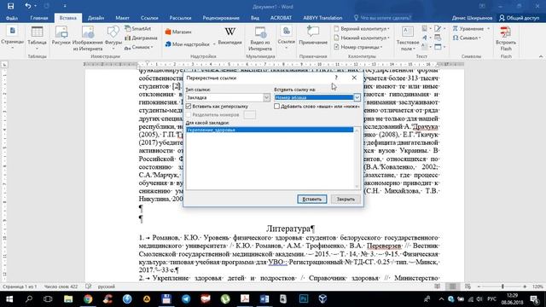The height and width of the screenshot is (307, 546).
Task: Insert a table with the Таблица button
Action: [x=37, y=38]
